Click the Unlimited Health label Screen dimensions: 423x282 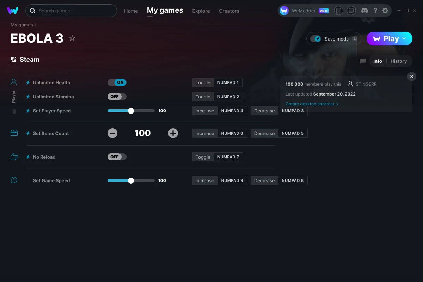point(51,82)
